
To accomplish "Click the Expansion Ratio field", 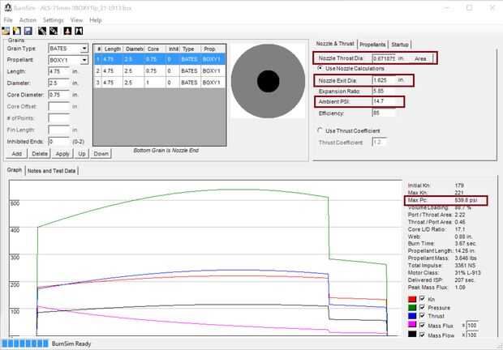I will pos(385,92).
